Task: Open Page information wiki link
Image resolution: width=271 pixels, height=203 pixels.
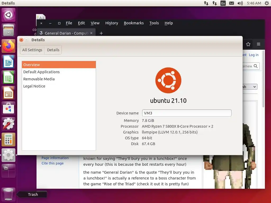Action: coord(55,158)
